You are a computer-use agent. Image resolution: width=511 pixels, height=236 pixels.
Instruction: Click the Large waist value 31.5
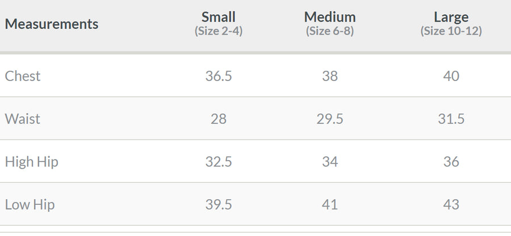tap(451, 119)
